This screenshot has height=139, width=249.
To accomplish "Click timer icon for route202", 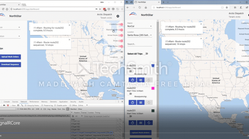I will pos(132,103).
